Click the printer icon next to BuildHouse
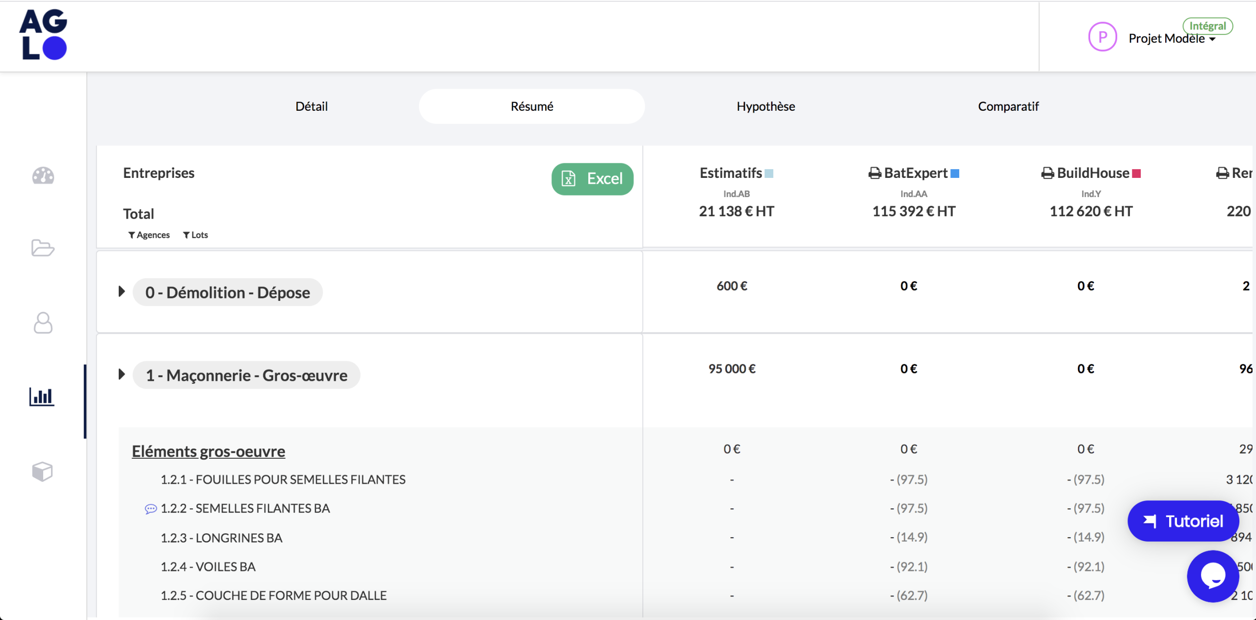 [1047, 174]
